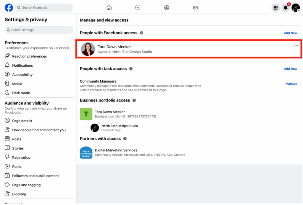Open Reaction preferences
Image resolution: width=303 pixels, height=205 pixels.
pos(29,56)
